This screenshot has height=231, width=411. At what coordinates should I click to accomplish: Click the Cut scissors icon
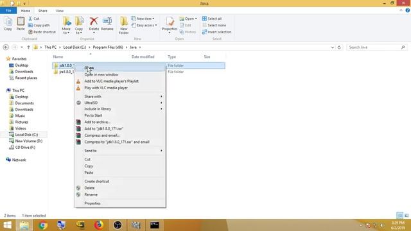click(30, 19)
